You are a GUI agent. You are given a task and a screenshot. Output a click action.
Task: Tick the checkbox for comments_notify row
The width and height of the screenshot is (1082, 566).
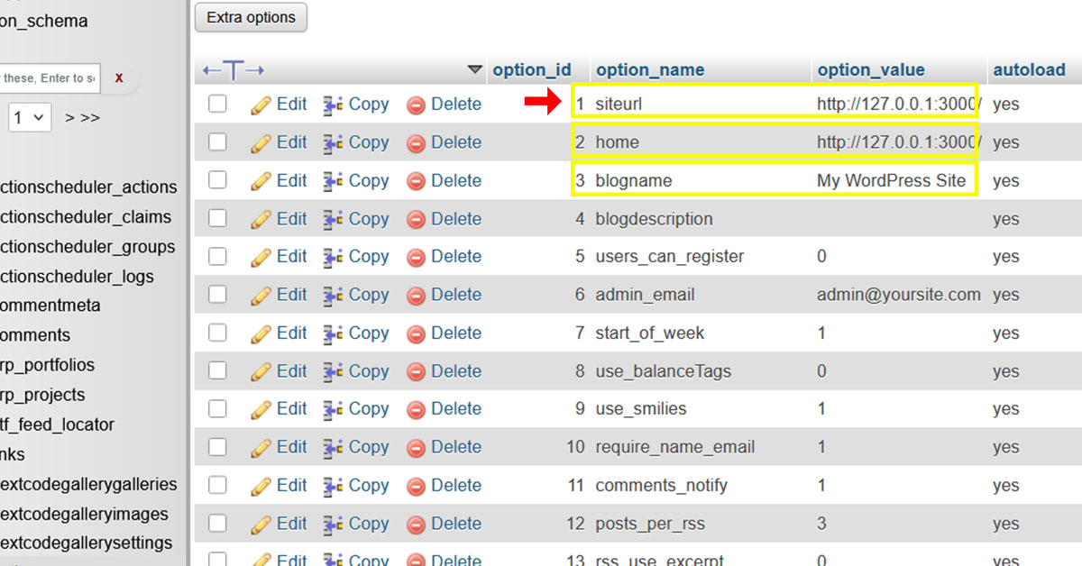coord(217,485)
